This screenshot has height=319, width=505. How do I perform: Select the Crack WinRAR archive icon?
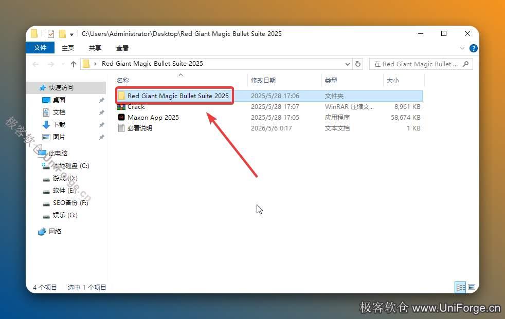coord(121,107)
